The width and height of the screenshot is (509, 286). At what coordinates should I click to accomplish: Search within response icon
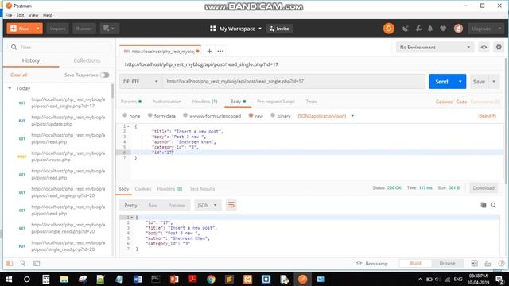pyautogui.click(x=493, y=205)
